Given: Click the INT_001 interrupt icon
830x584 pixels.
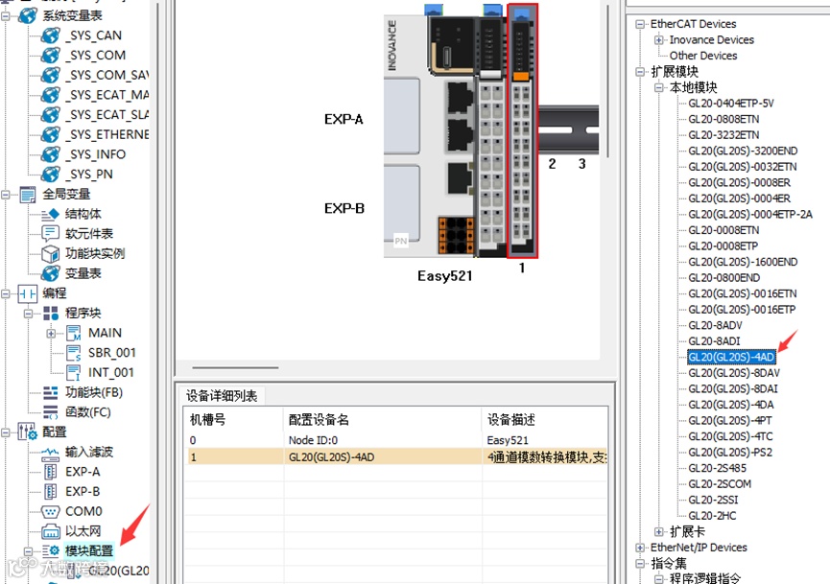Looking at the screenshot, I should (74, 373).
